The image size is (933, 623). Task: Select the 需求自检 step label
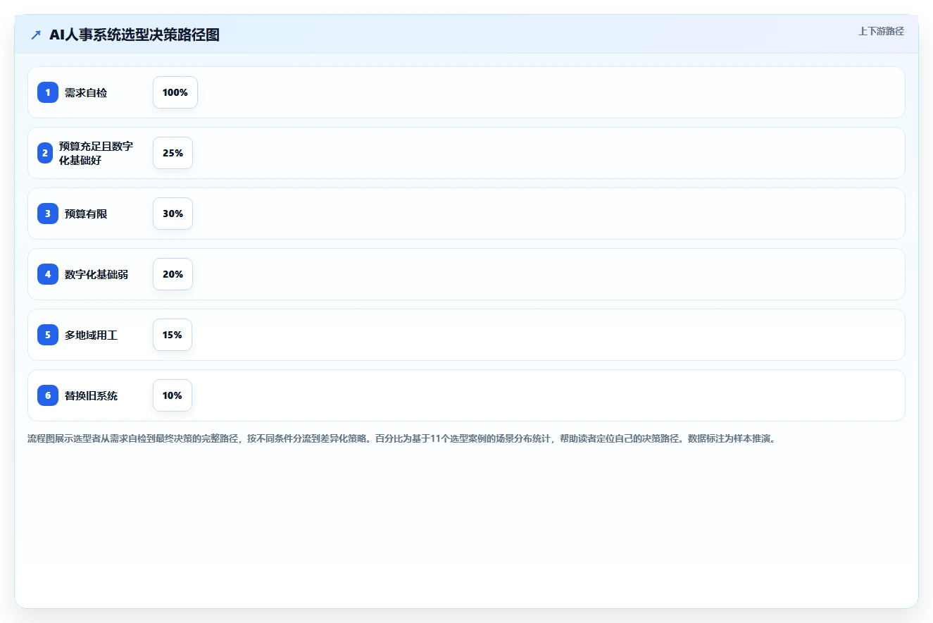point(86,92)
